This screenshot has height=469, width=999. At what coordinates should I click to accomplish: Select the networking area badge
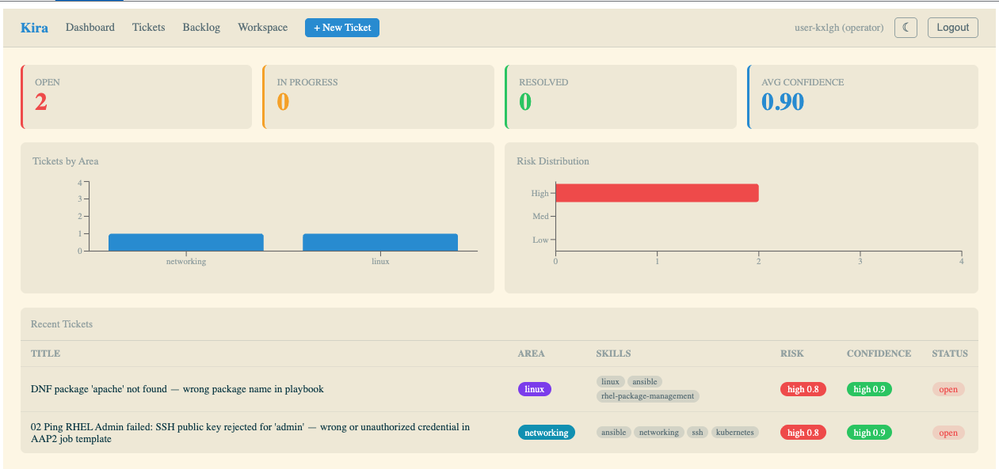547,433
